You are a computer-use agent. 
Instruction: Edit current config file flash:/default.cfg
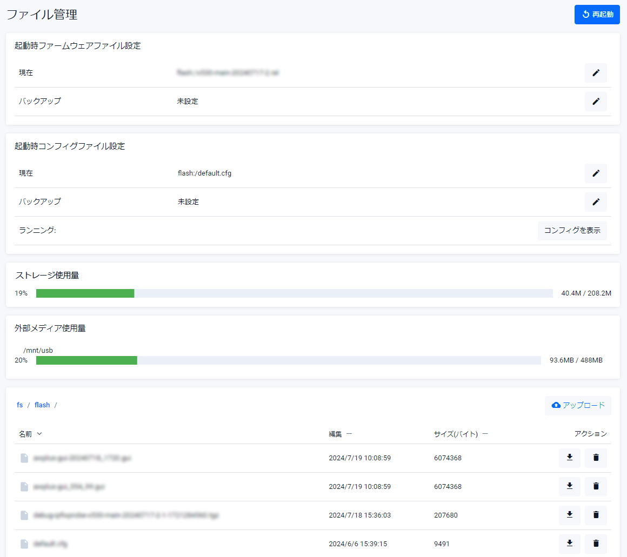point(596,173)
